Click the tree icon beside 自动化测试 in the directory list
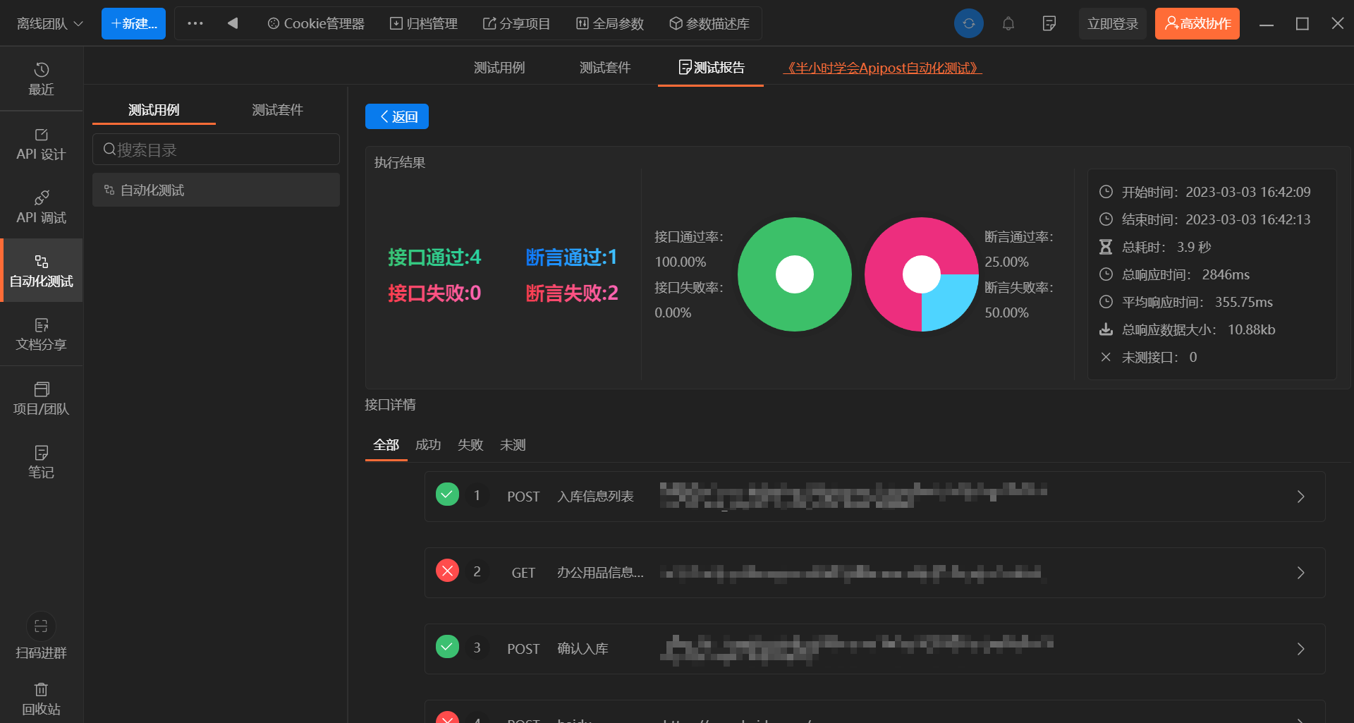 pos(109,190)
